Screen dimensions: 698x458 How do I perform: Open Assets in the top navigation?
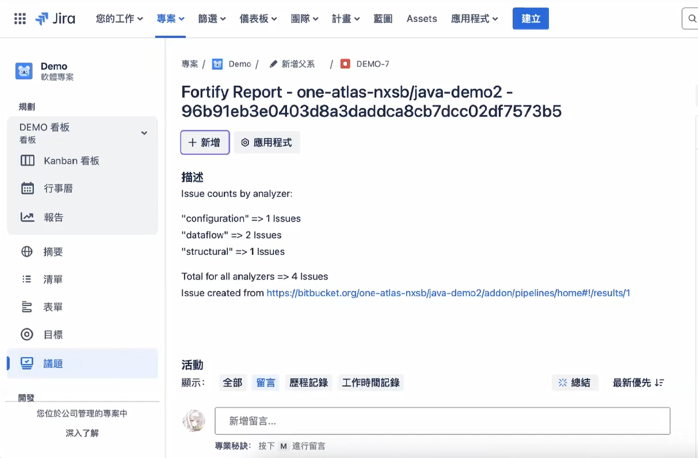422,19
